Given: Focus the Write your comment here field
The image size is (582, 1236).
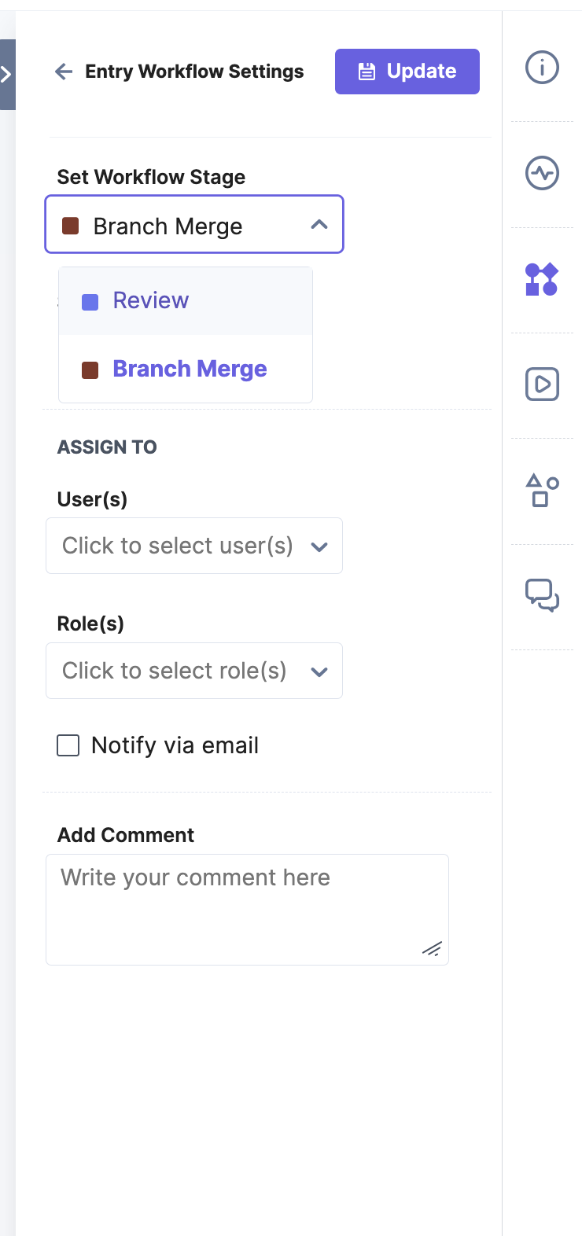Looking at the screenshot, I should [x=247, y=910].
